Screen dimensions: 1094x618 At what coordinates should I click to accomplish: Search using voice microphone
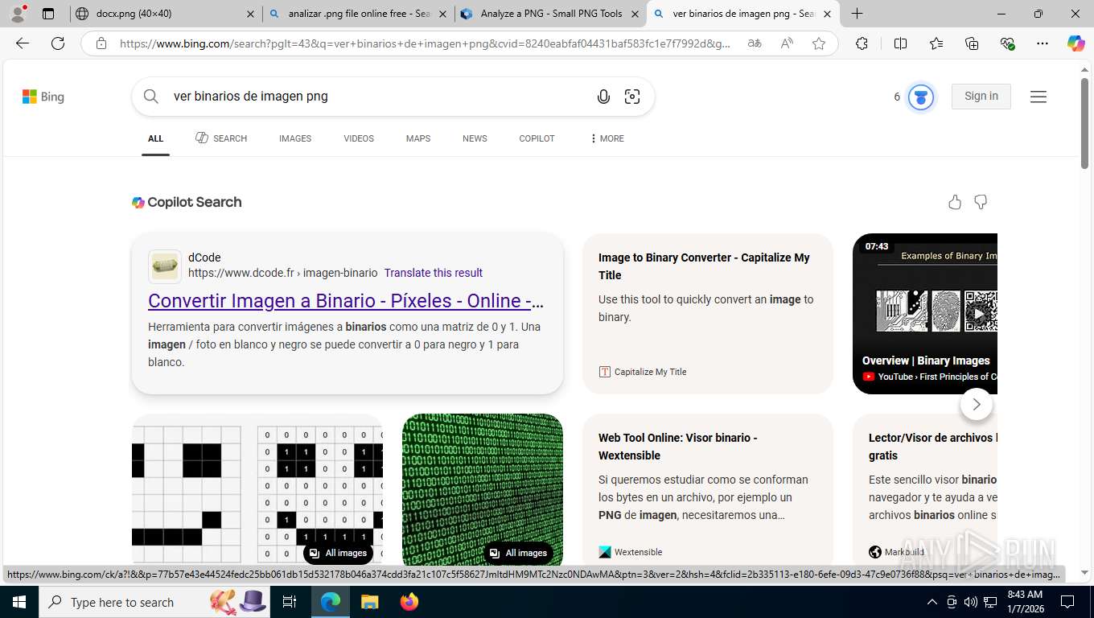coord(603,97)
